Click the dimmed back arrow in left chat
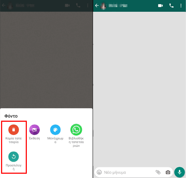Viewport: 186px width, 178px height. 4,5
